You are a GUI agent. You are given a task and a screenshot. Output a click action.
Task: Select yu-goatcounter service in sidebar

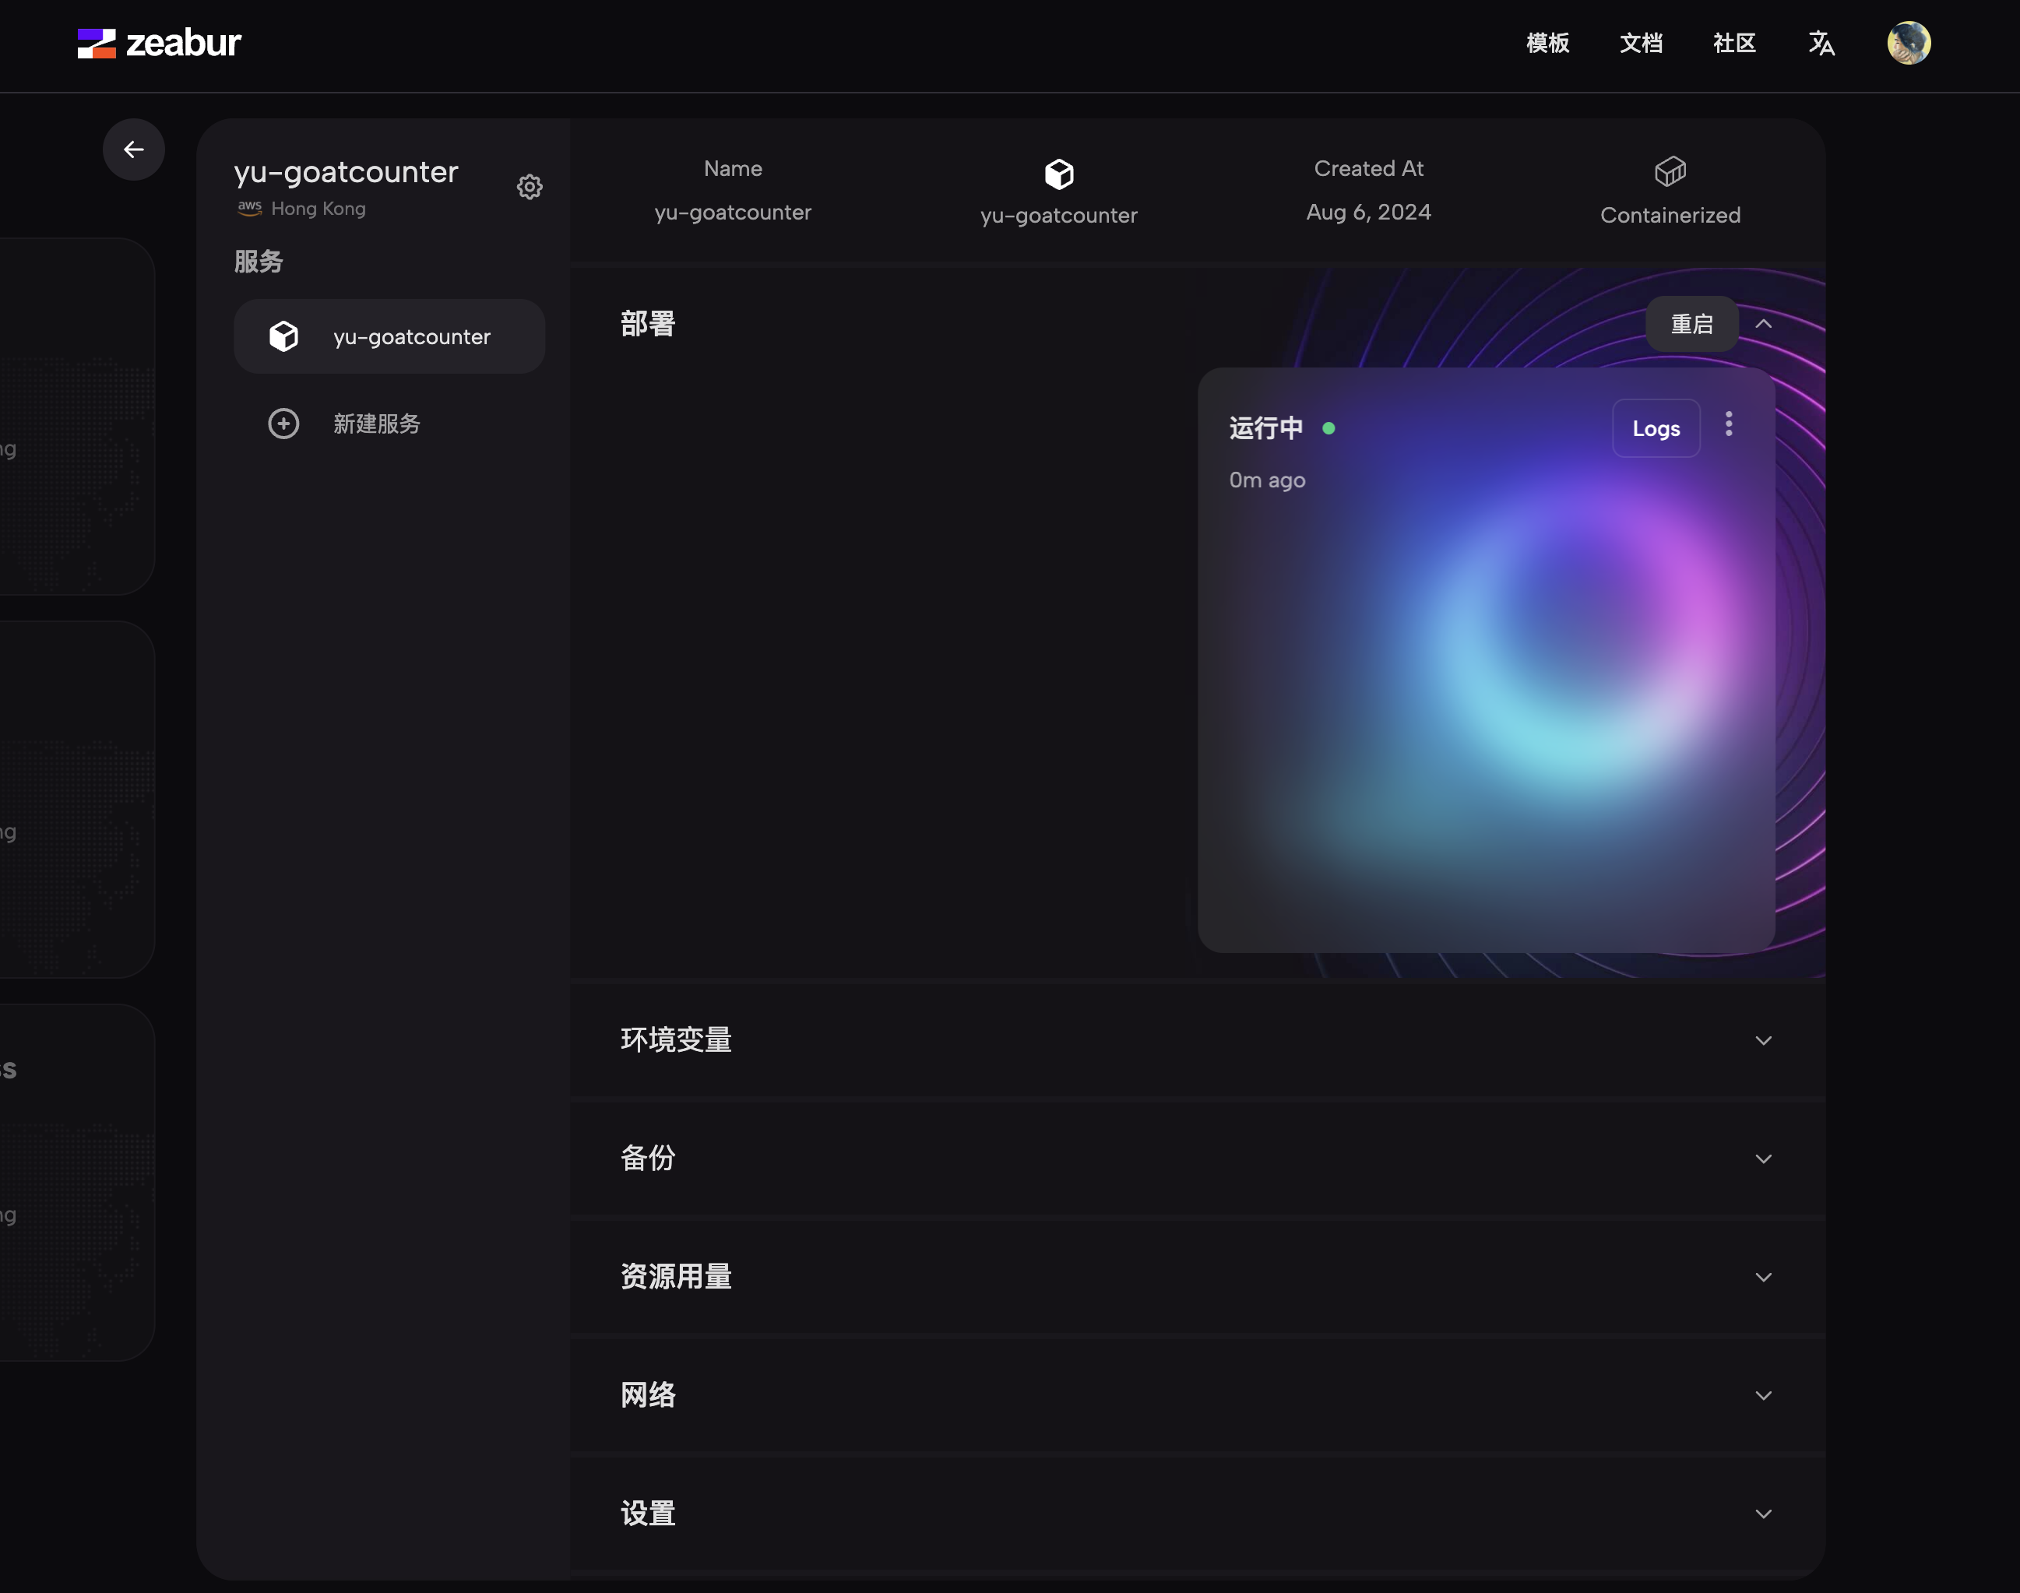pyautogui.click(x=390, y=336)
